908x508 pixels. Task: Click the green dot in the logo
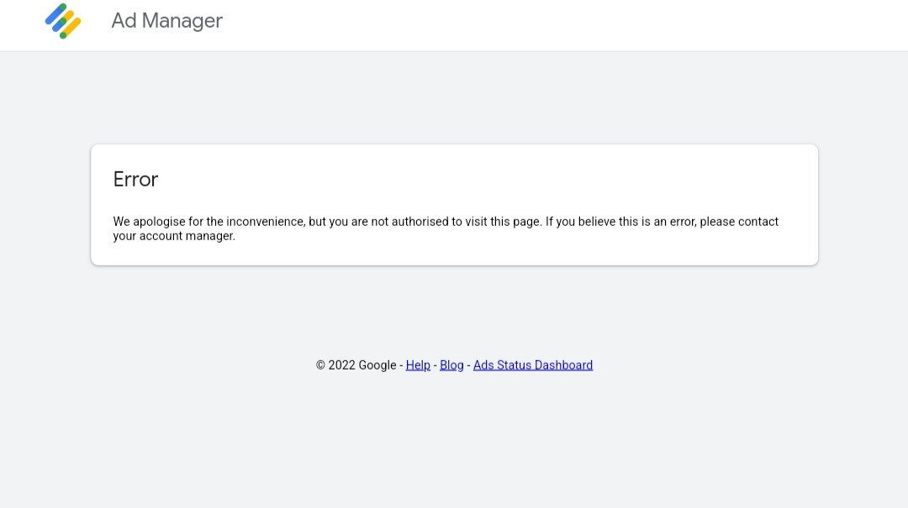[x=63, y=35]
